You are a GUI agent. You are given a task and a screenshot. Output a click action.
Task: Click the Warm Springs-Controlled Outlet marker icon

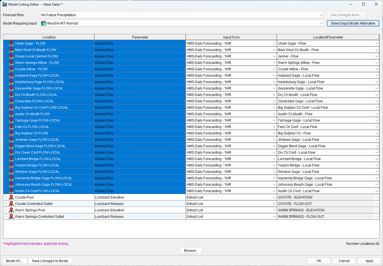[11, 216]
